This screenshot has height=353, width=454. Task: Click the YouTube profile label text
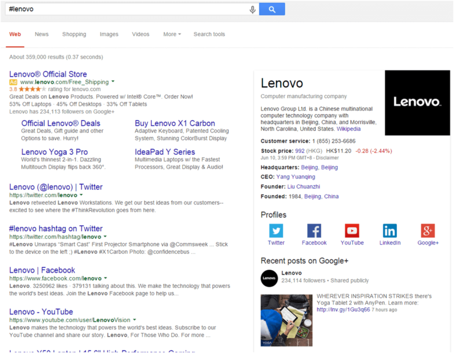coord(352,243)
